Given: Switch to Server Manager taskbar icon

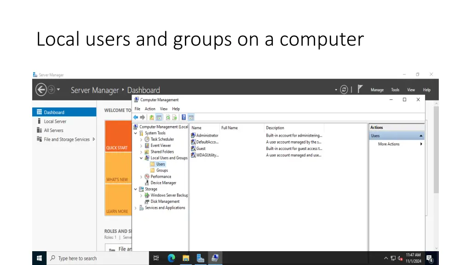Looking at the screenshot, I should point(201,258).
